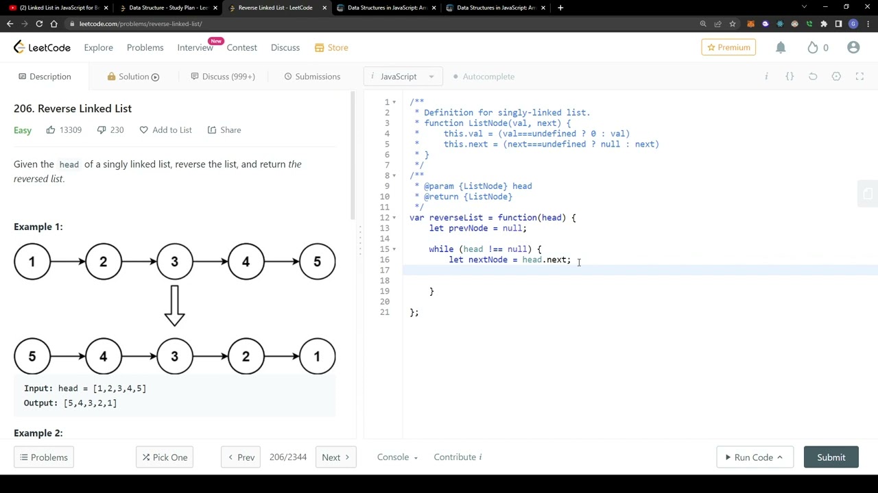Click the Solution video play icon
The image size is (878, 493).
click(x=155, y=77)
